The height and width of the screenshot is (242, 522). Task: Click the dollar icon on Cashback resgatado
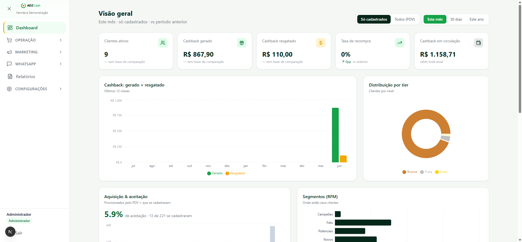pos(321,43)
